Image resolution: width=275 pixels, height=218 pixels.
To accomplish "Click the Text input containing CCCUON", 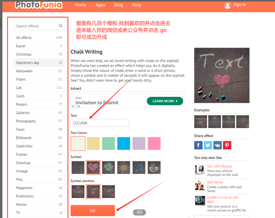I will (100, 123).
